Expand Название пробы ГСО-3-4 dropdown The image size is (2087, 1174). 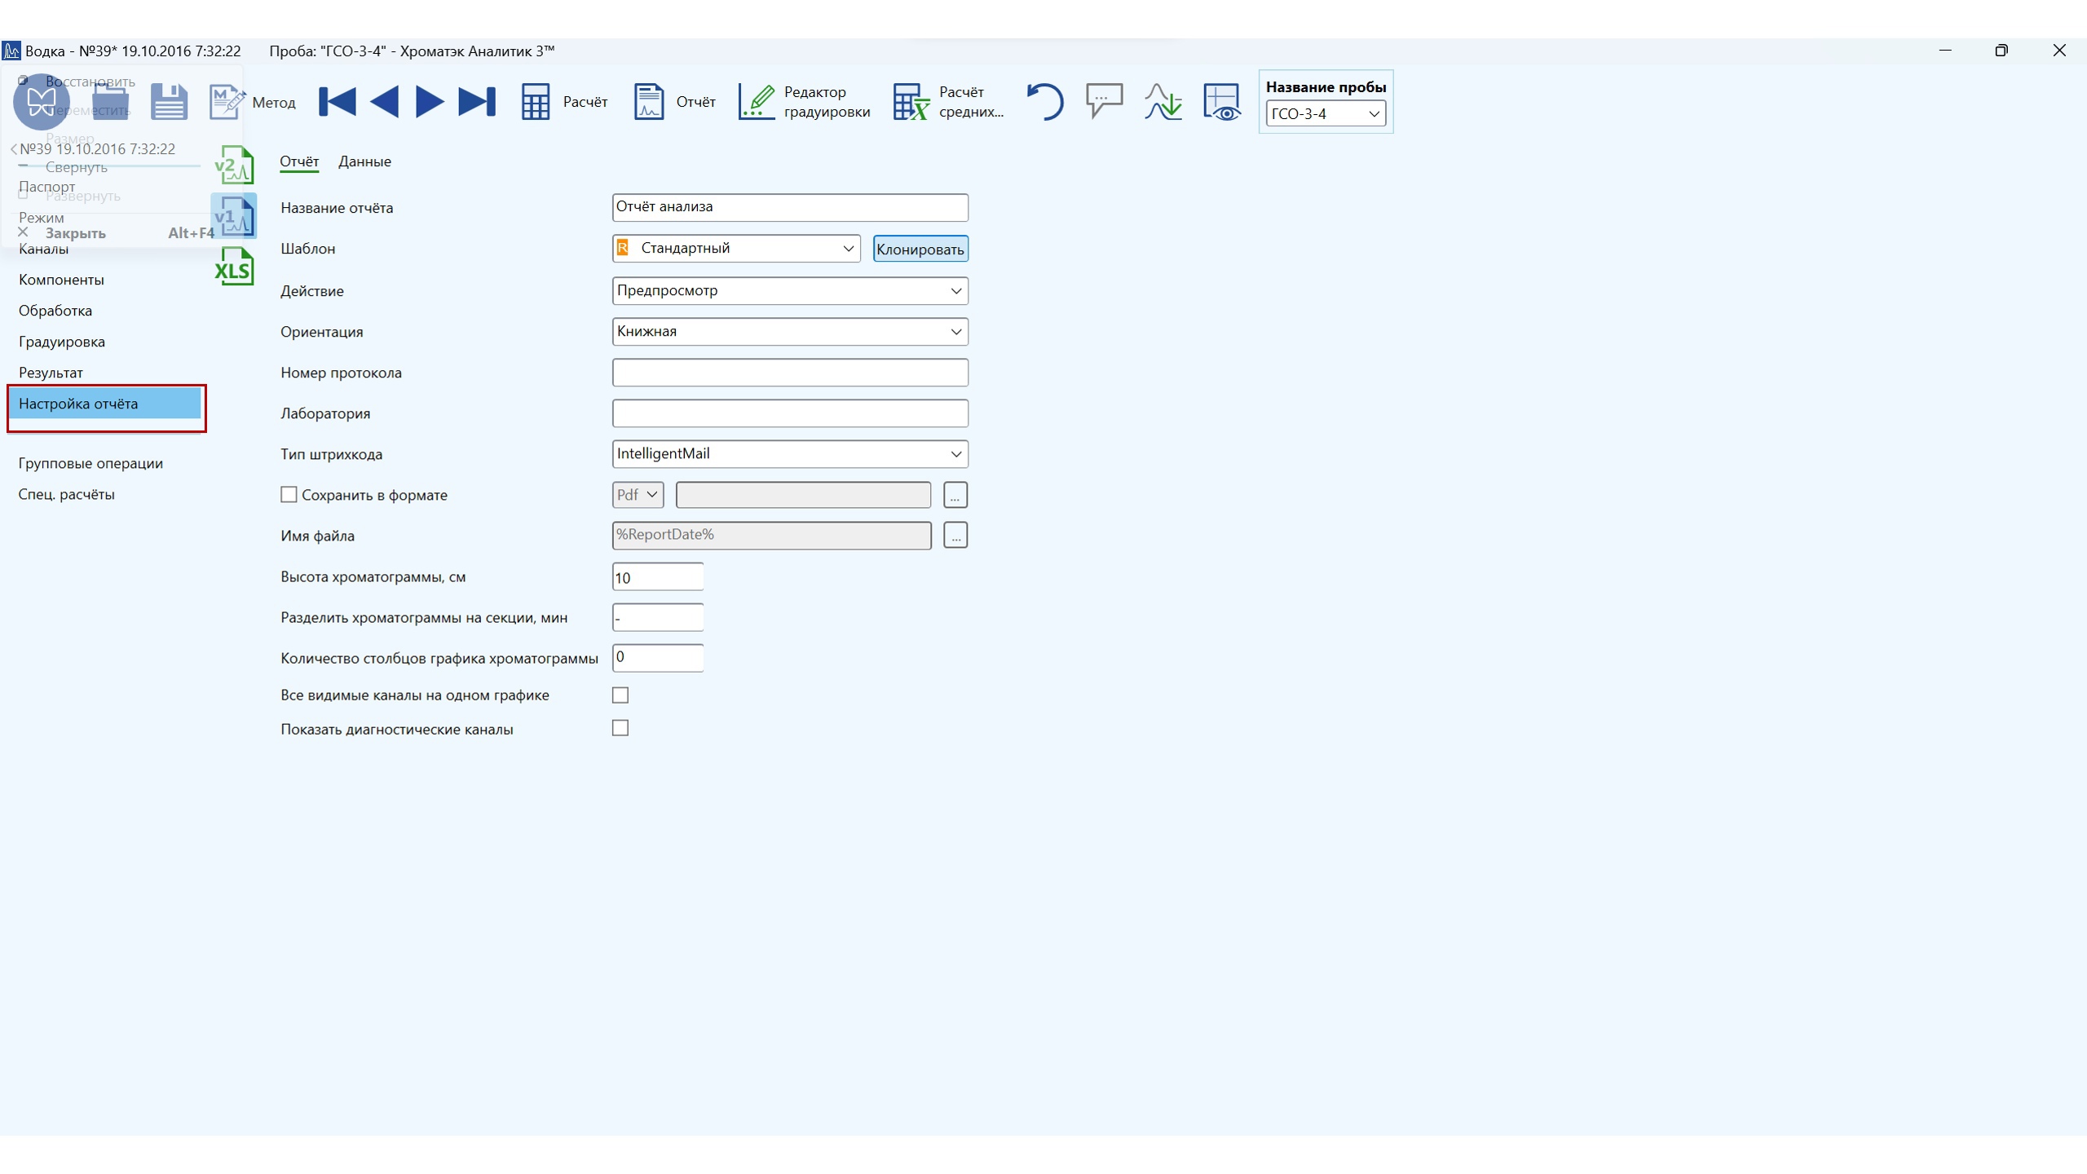click(1374, 114)
